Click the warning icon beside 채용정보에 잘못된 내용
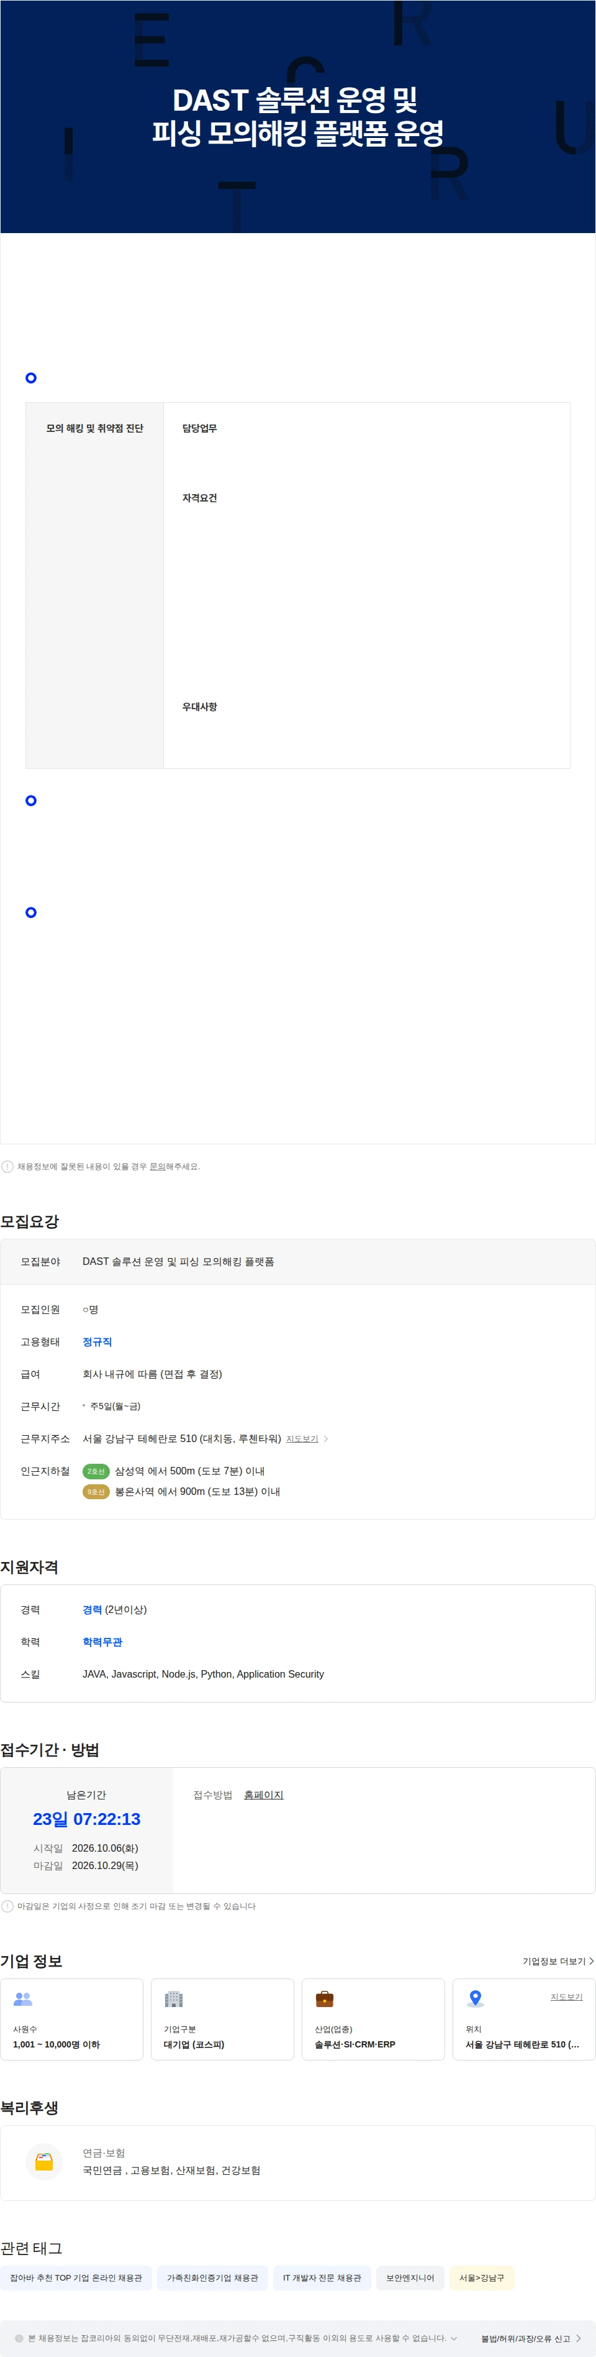The height and width of the screenshot is (2357, 596). pyautogui.click(x=7, y=1167)
